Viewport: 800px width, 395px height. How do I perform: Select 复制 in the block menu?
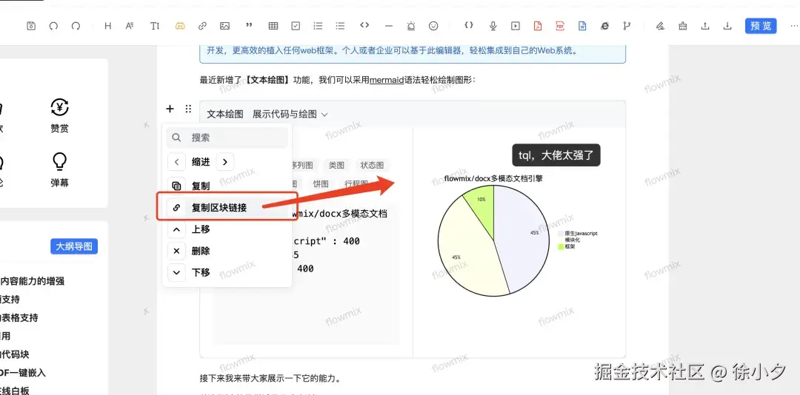227,186
